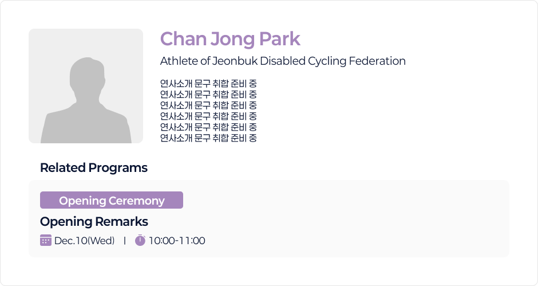Open the Opening Ceremony category badge
Screen dimensions: 538x286
(x=112, y=201)
